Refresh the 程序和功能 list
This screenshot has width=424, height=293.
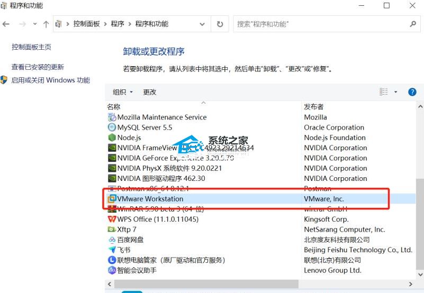coord(220,24)
